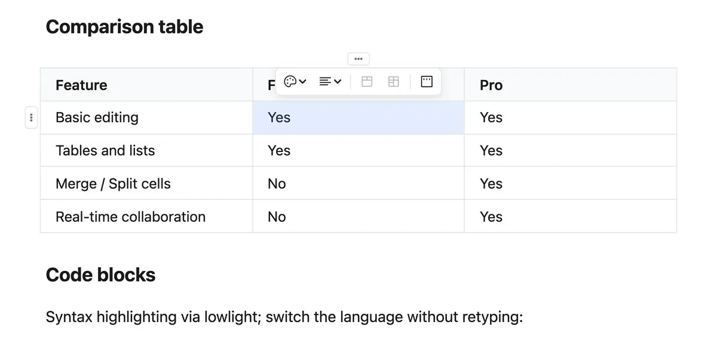Expand the chevron next to alignment lines
Image resolution: width=717 pixels, height=343 pixels.
pyautogui.click(x=338, y=82)
